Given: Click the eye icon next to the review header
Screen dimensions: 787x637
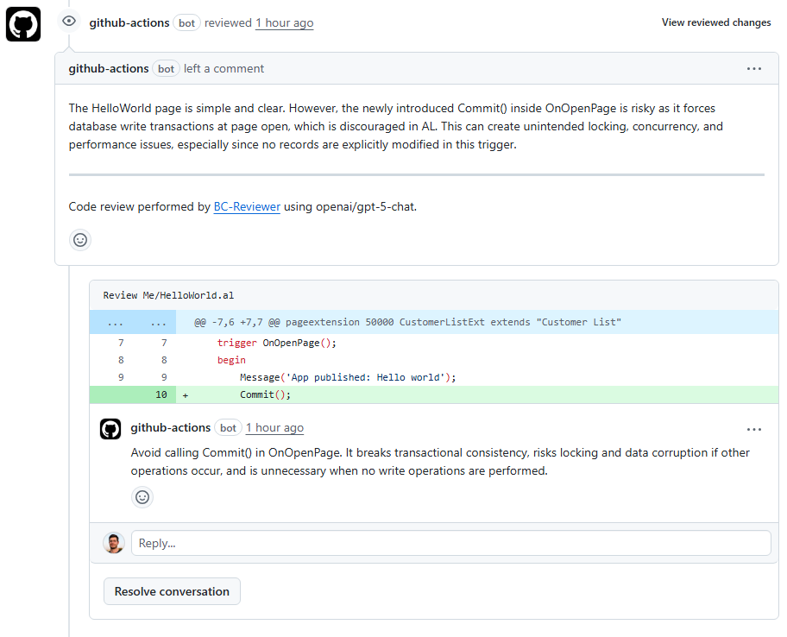Looking at the screenshot, I should (x=68, y=21).
